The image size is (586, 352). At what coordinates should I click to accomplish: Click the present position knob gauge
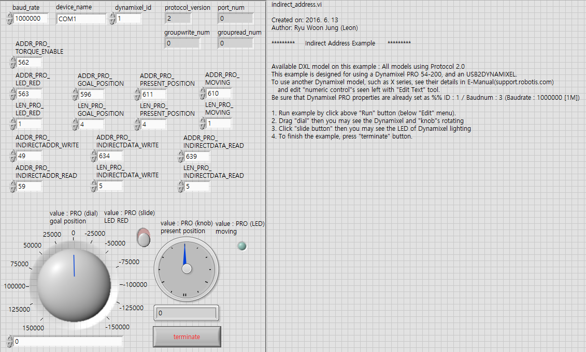pos(185,269)
